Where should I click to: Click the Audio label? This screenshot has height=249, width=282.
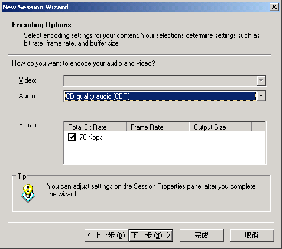coord(28,96)
